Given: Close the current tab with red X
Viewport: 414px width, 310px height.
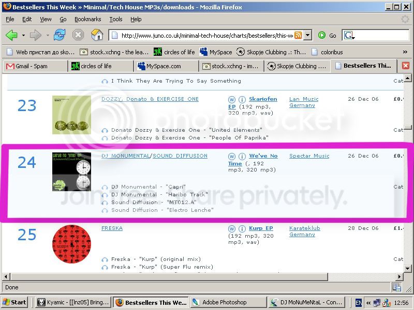Looking at the screenshot, I should point(406,66).
